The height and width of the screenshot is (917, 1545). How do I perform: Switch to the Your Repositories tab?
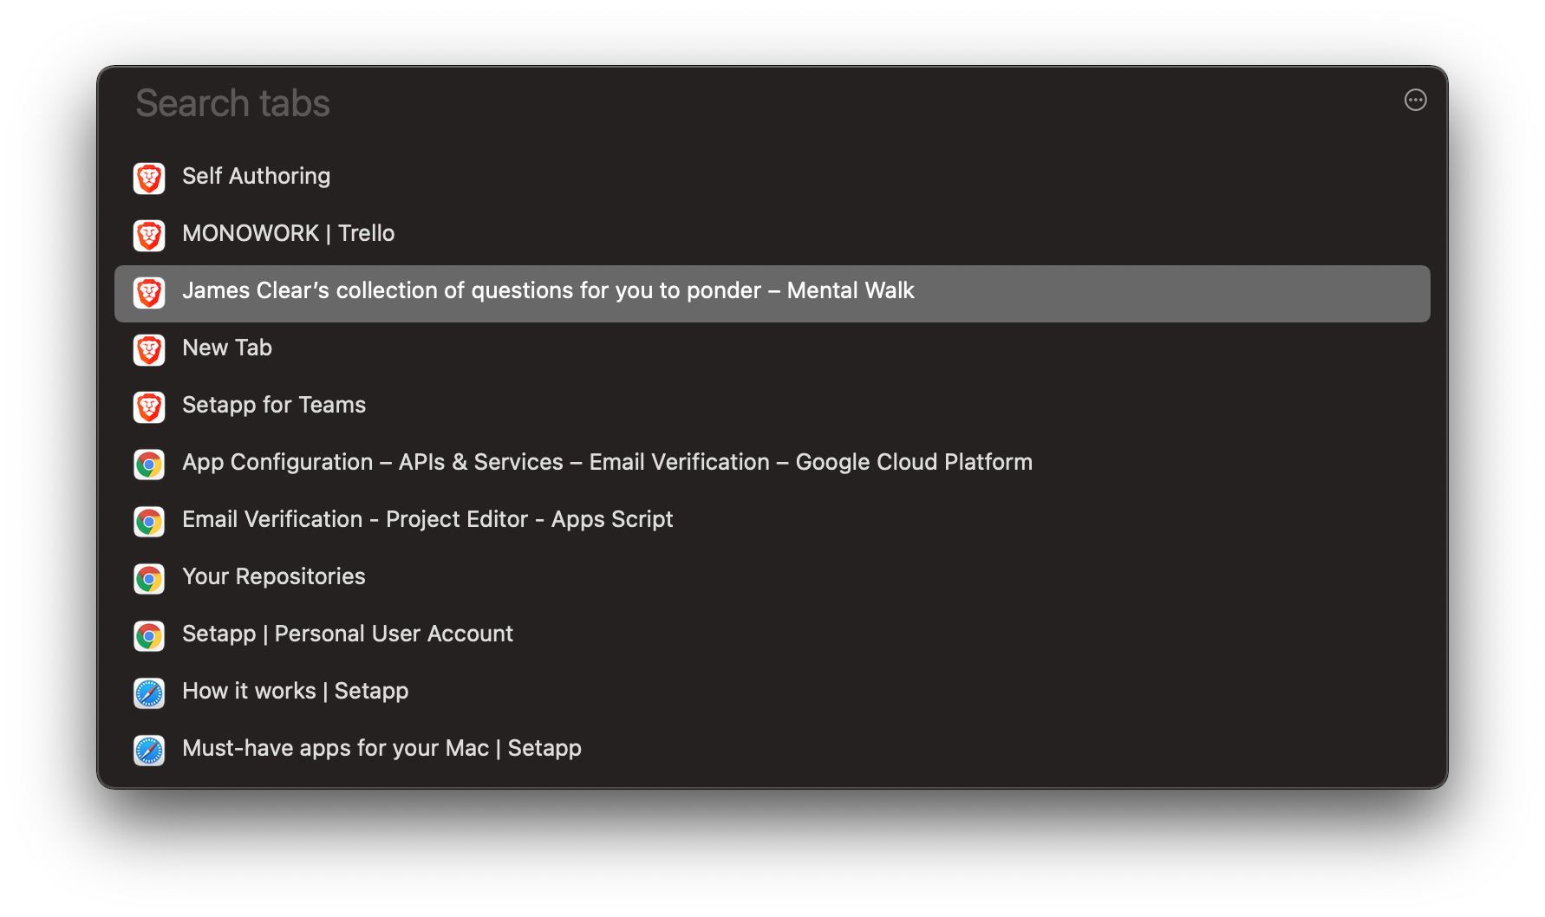[273, 576]
